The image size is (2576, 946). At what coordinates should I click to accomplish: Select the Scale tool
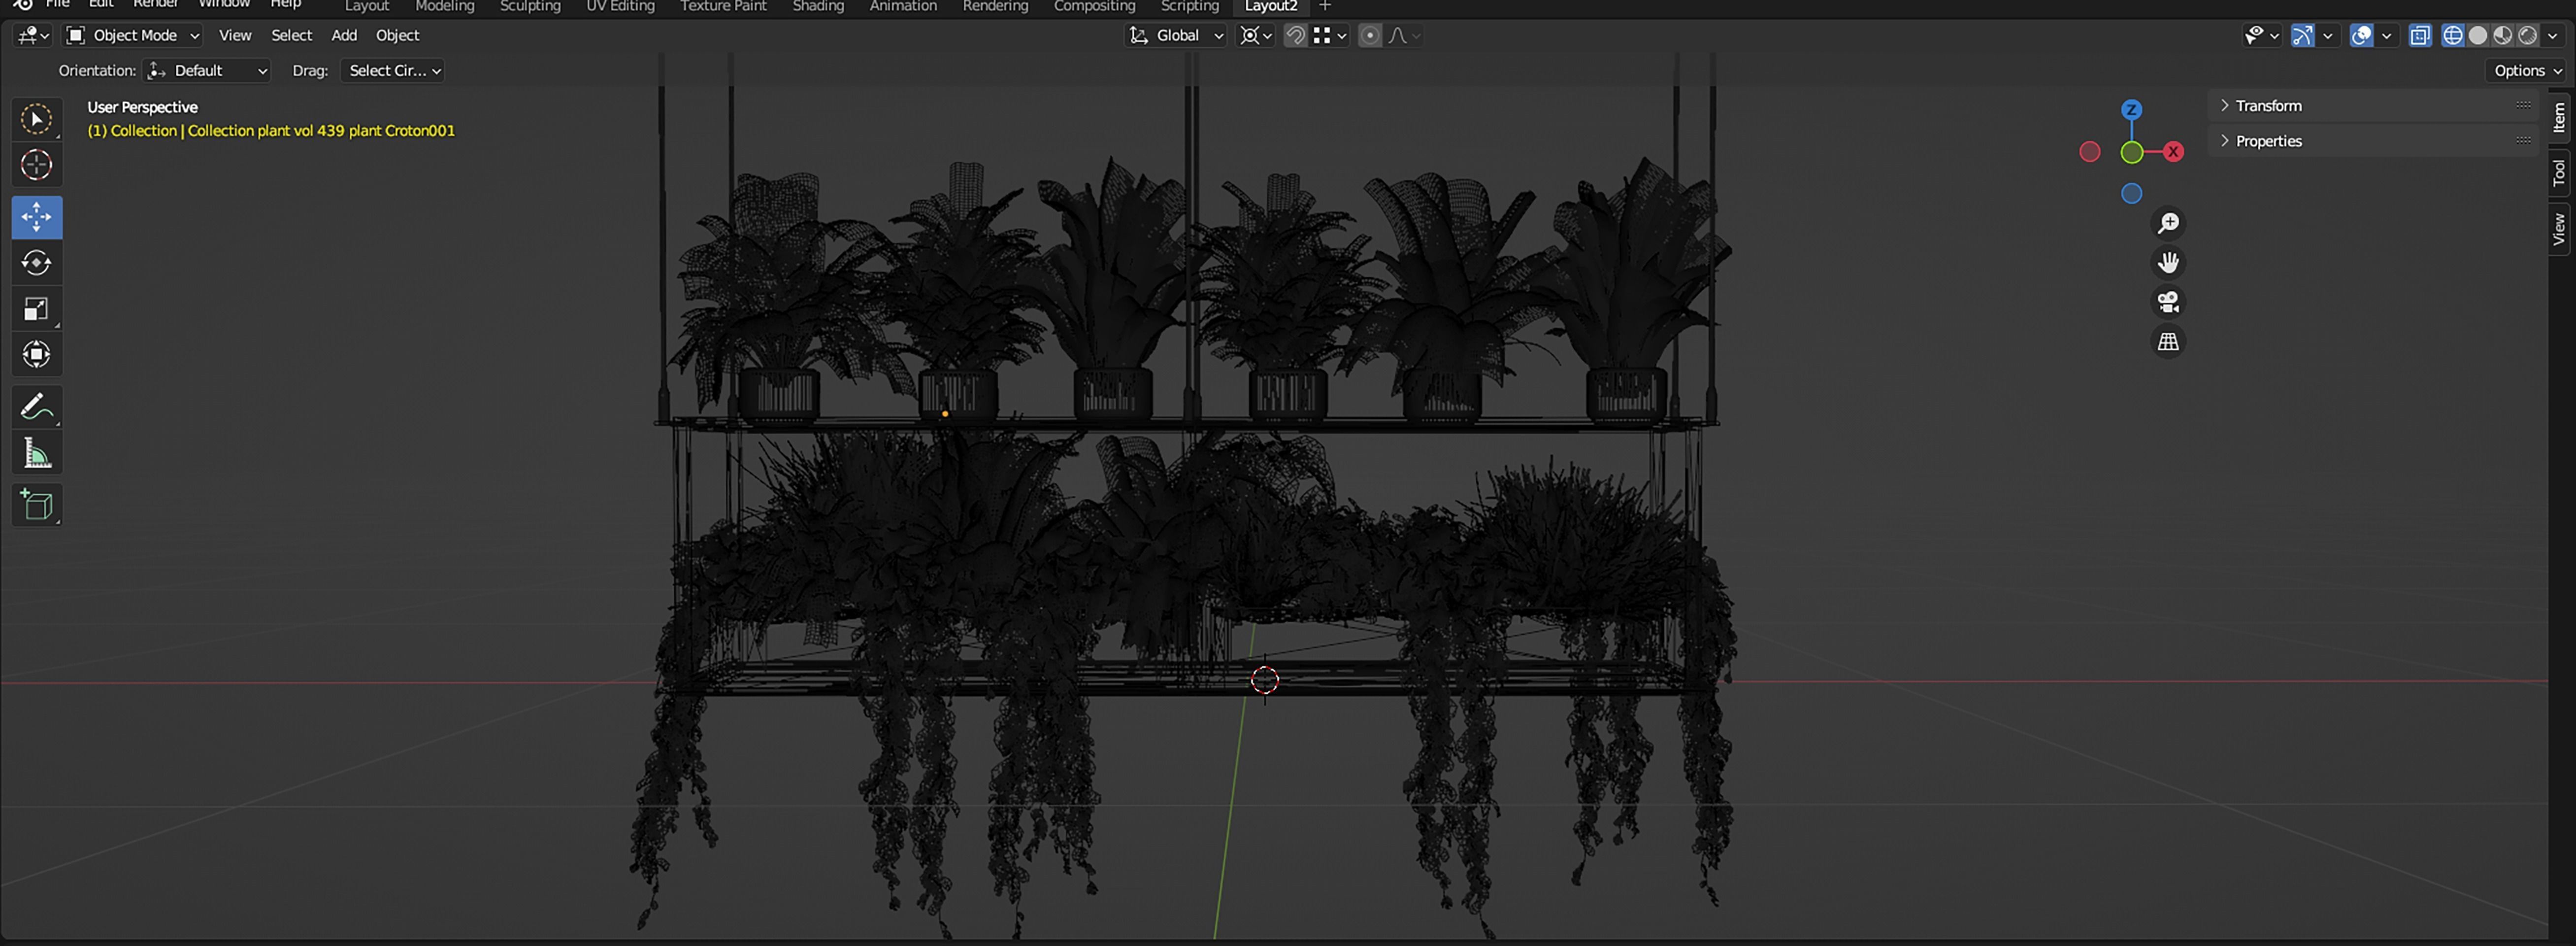point(37,309)
